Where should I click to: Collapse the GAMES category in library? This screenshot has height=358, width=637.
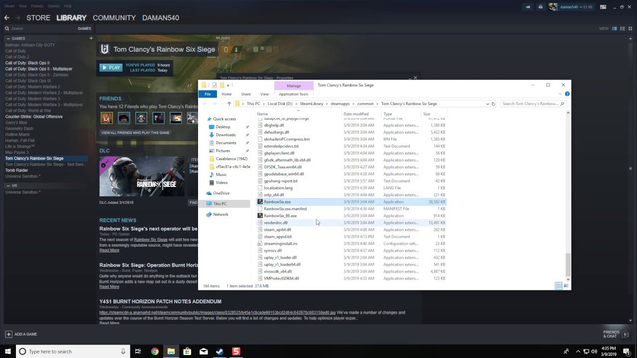click(x=8, y=39)
